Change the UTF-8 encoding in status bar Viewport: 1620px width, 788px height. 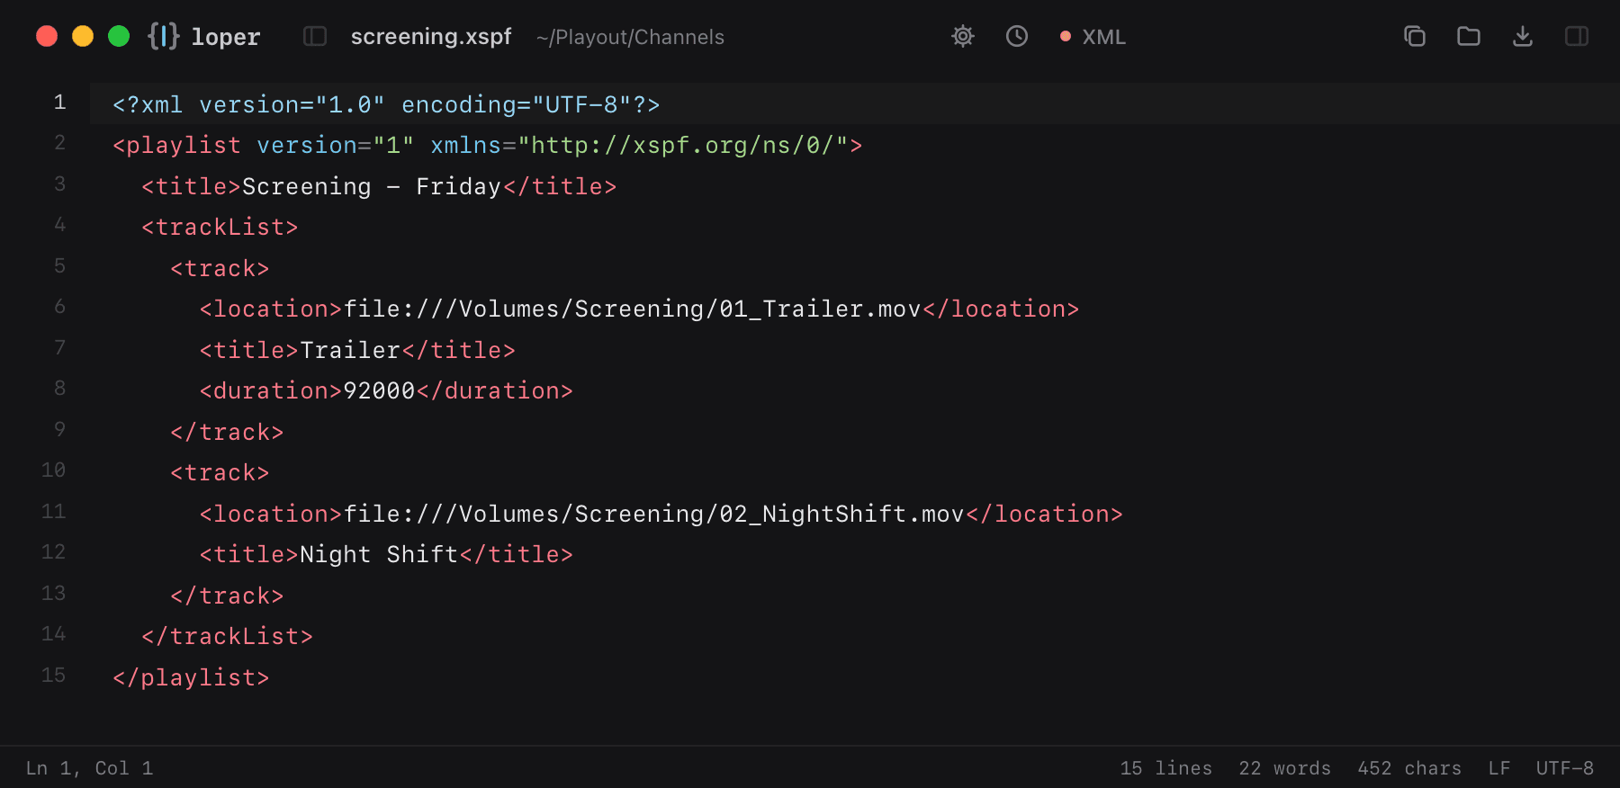(1564, 768)
